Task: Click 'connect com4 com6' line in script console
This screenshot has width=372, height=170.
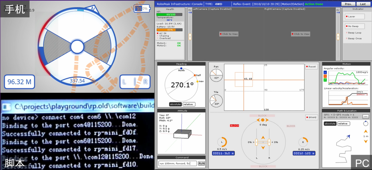Action: pyautogui.click(x=69, y=117)
